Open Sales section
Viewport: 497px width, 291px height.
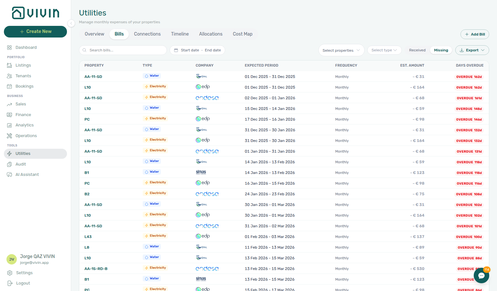click(20, 104)
